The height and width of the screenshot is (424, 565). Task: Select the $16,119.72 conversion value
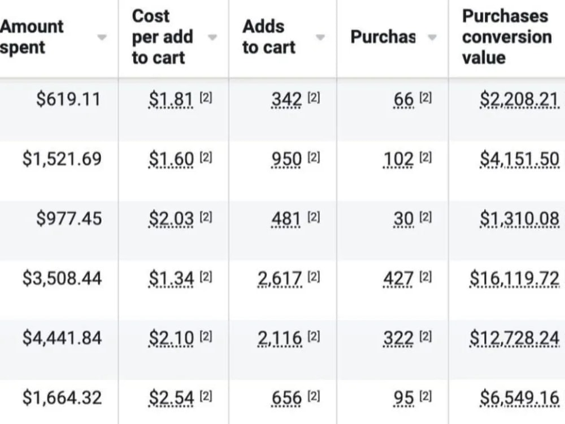(514, 279)
